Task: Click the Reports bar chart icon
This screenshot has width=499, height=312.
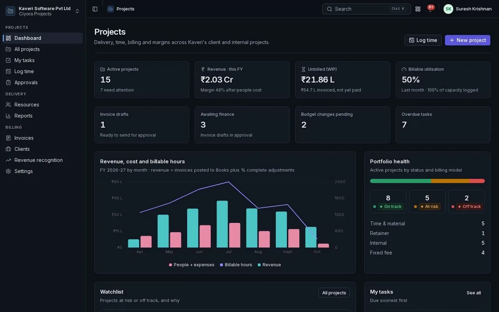Action: click(8, 116)
